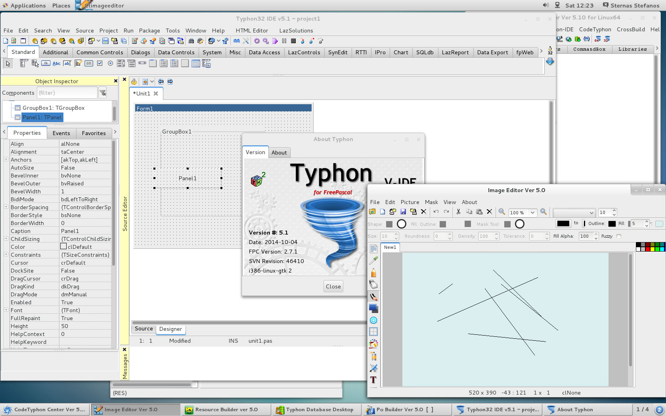Select the Flood Fill paint bucket tool
The image size is (666, 416).
[x=373, y=344]
